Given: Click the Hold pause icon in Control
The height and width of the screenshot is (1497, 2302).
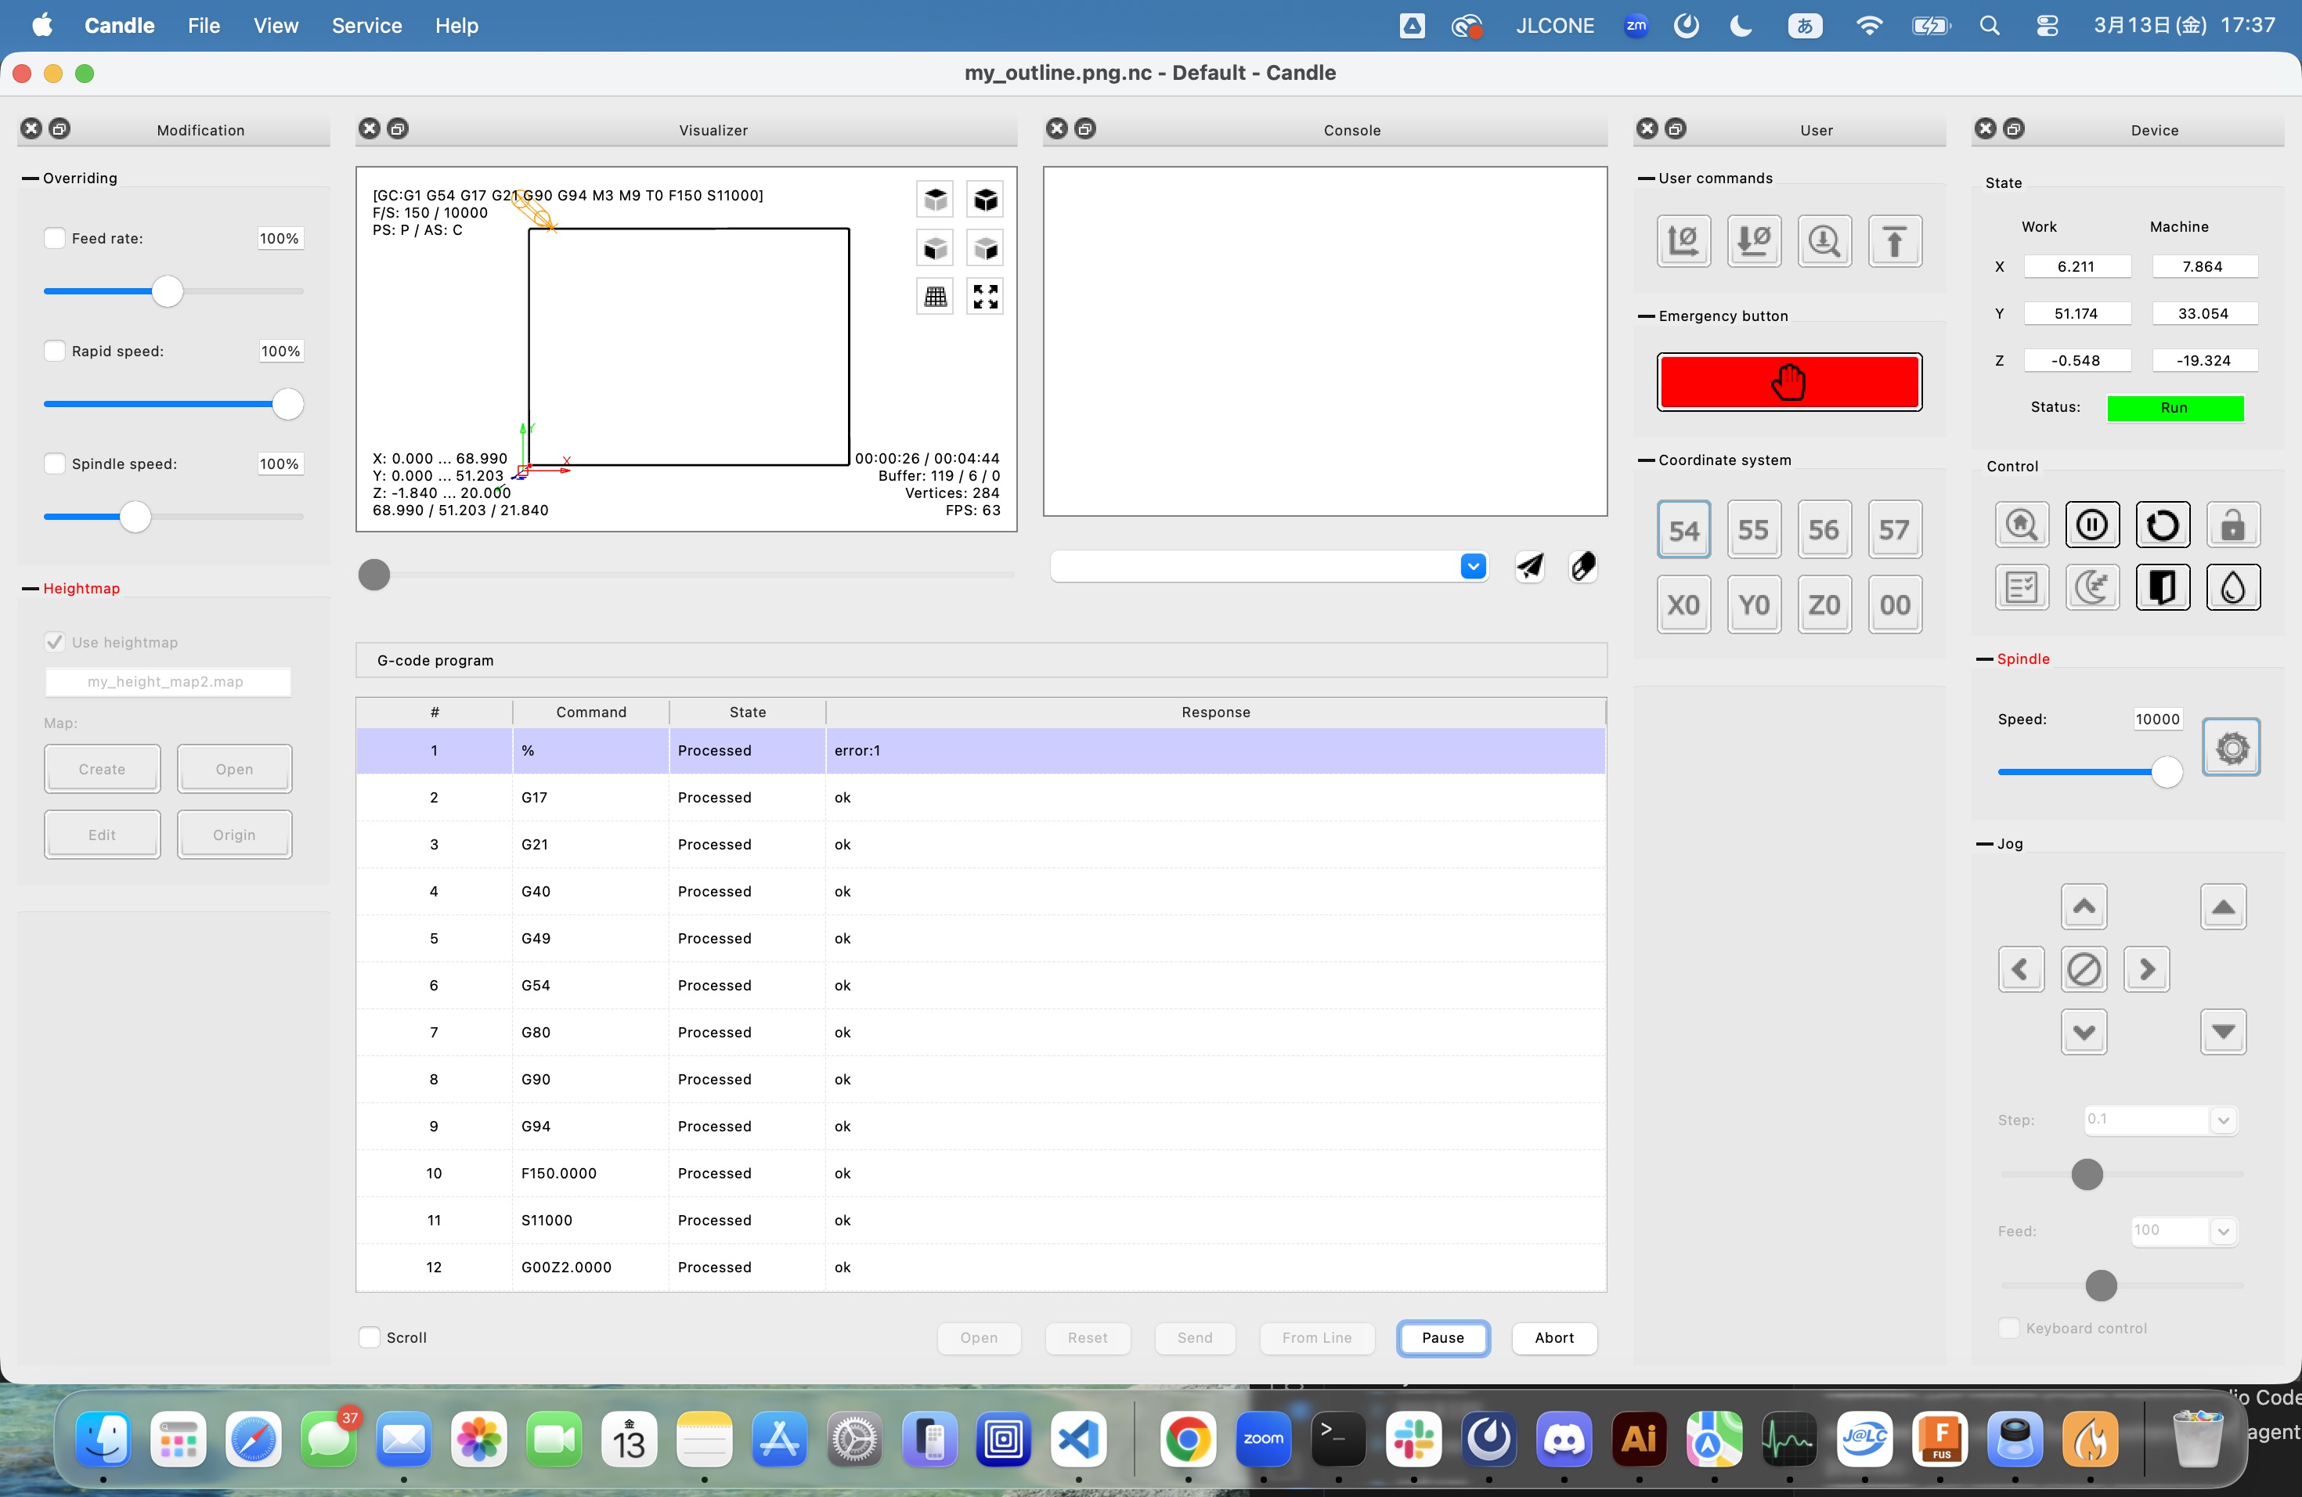Looking at the screenshot, I should point(2091,525).
